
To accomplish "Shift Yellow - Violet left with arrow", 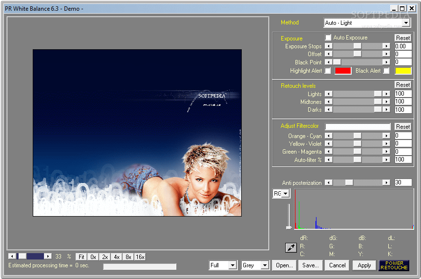I will (x=329, y=143).
